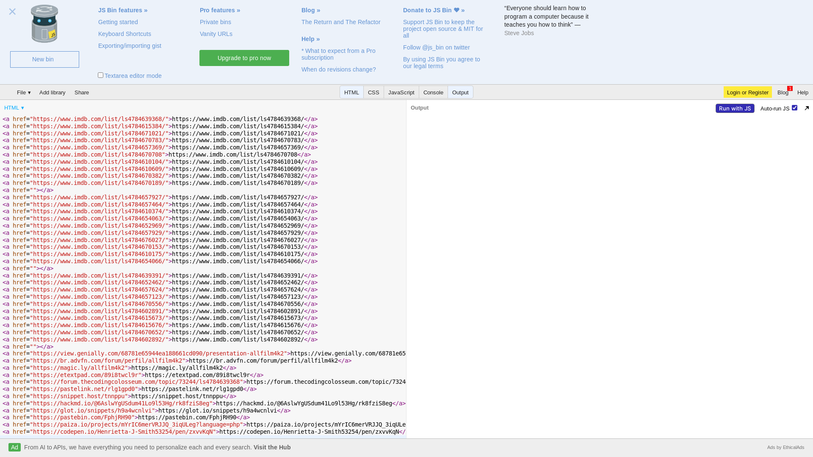Screen dimensions: 813x457
Task: Click code line with etextpad.com/89i8twcl9r
Action: 133,375
